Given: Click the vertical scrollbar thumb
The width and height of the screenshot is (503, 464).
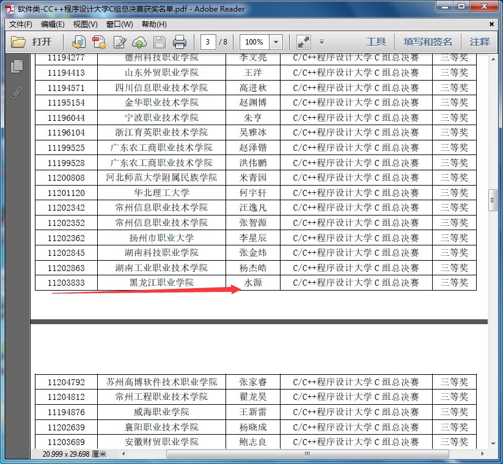Looking at the screenshot, I should [x=493, y=200].
